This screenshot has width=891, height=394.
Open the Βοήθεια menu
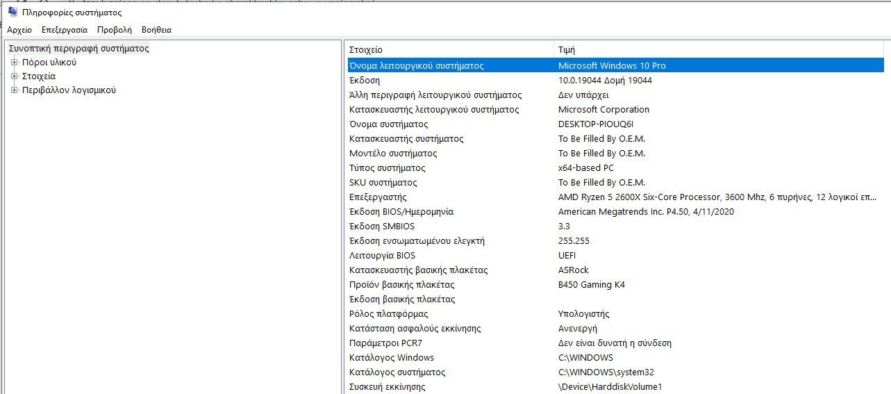tap(156, 30)
